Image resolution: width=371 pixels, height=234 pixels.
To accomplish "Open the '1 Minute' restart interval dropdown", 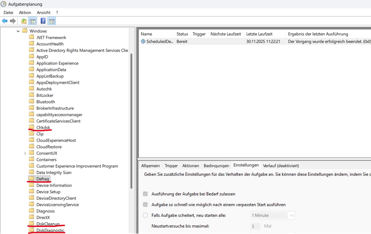I will pos(272,215).
